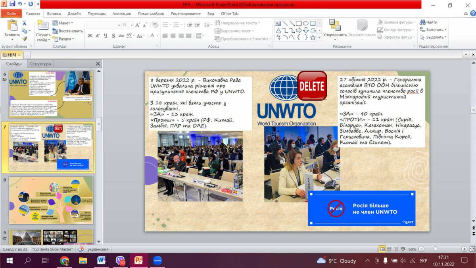Select the Format Painter brush icon
This screenshot has height=268, width=476.
click(x=25, y=39)
